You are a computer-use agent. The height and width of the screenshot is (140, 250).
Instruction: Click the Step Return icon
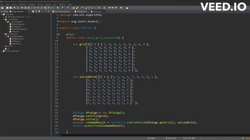click(41, 8)
